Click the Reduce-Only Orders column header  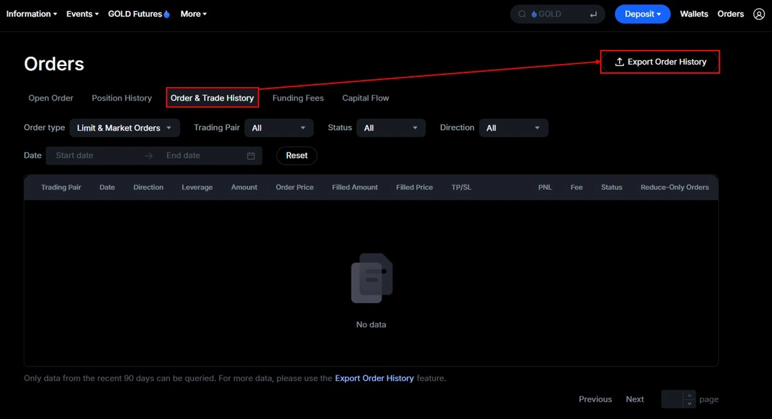[675, 187]
